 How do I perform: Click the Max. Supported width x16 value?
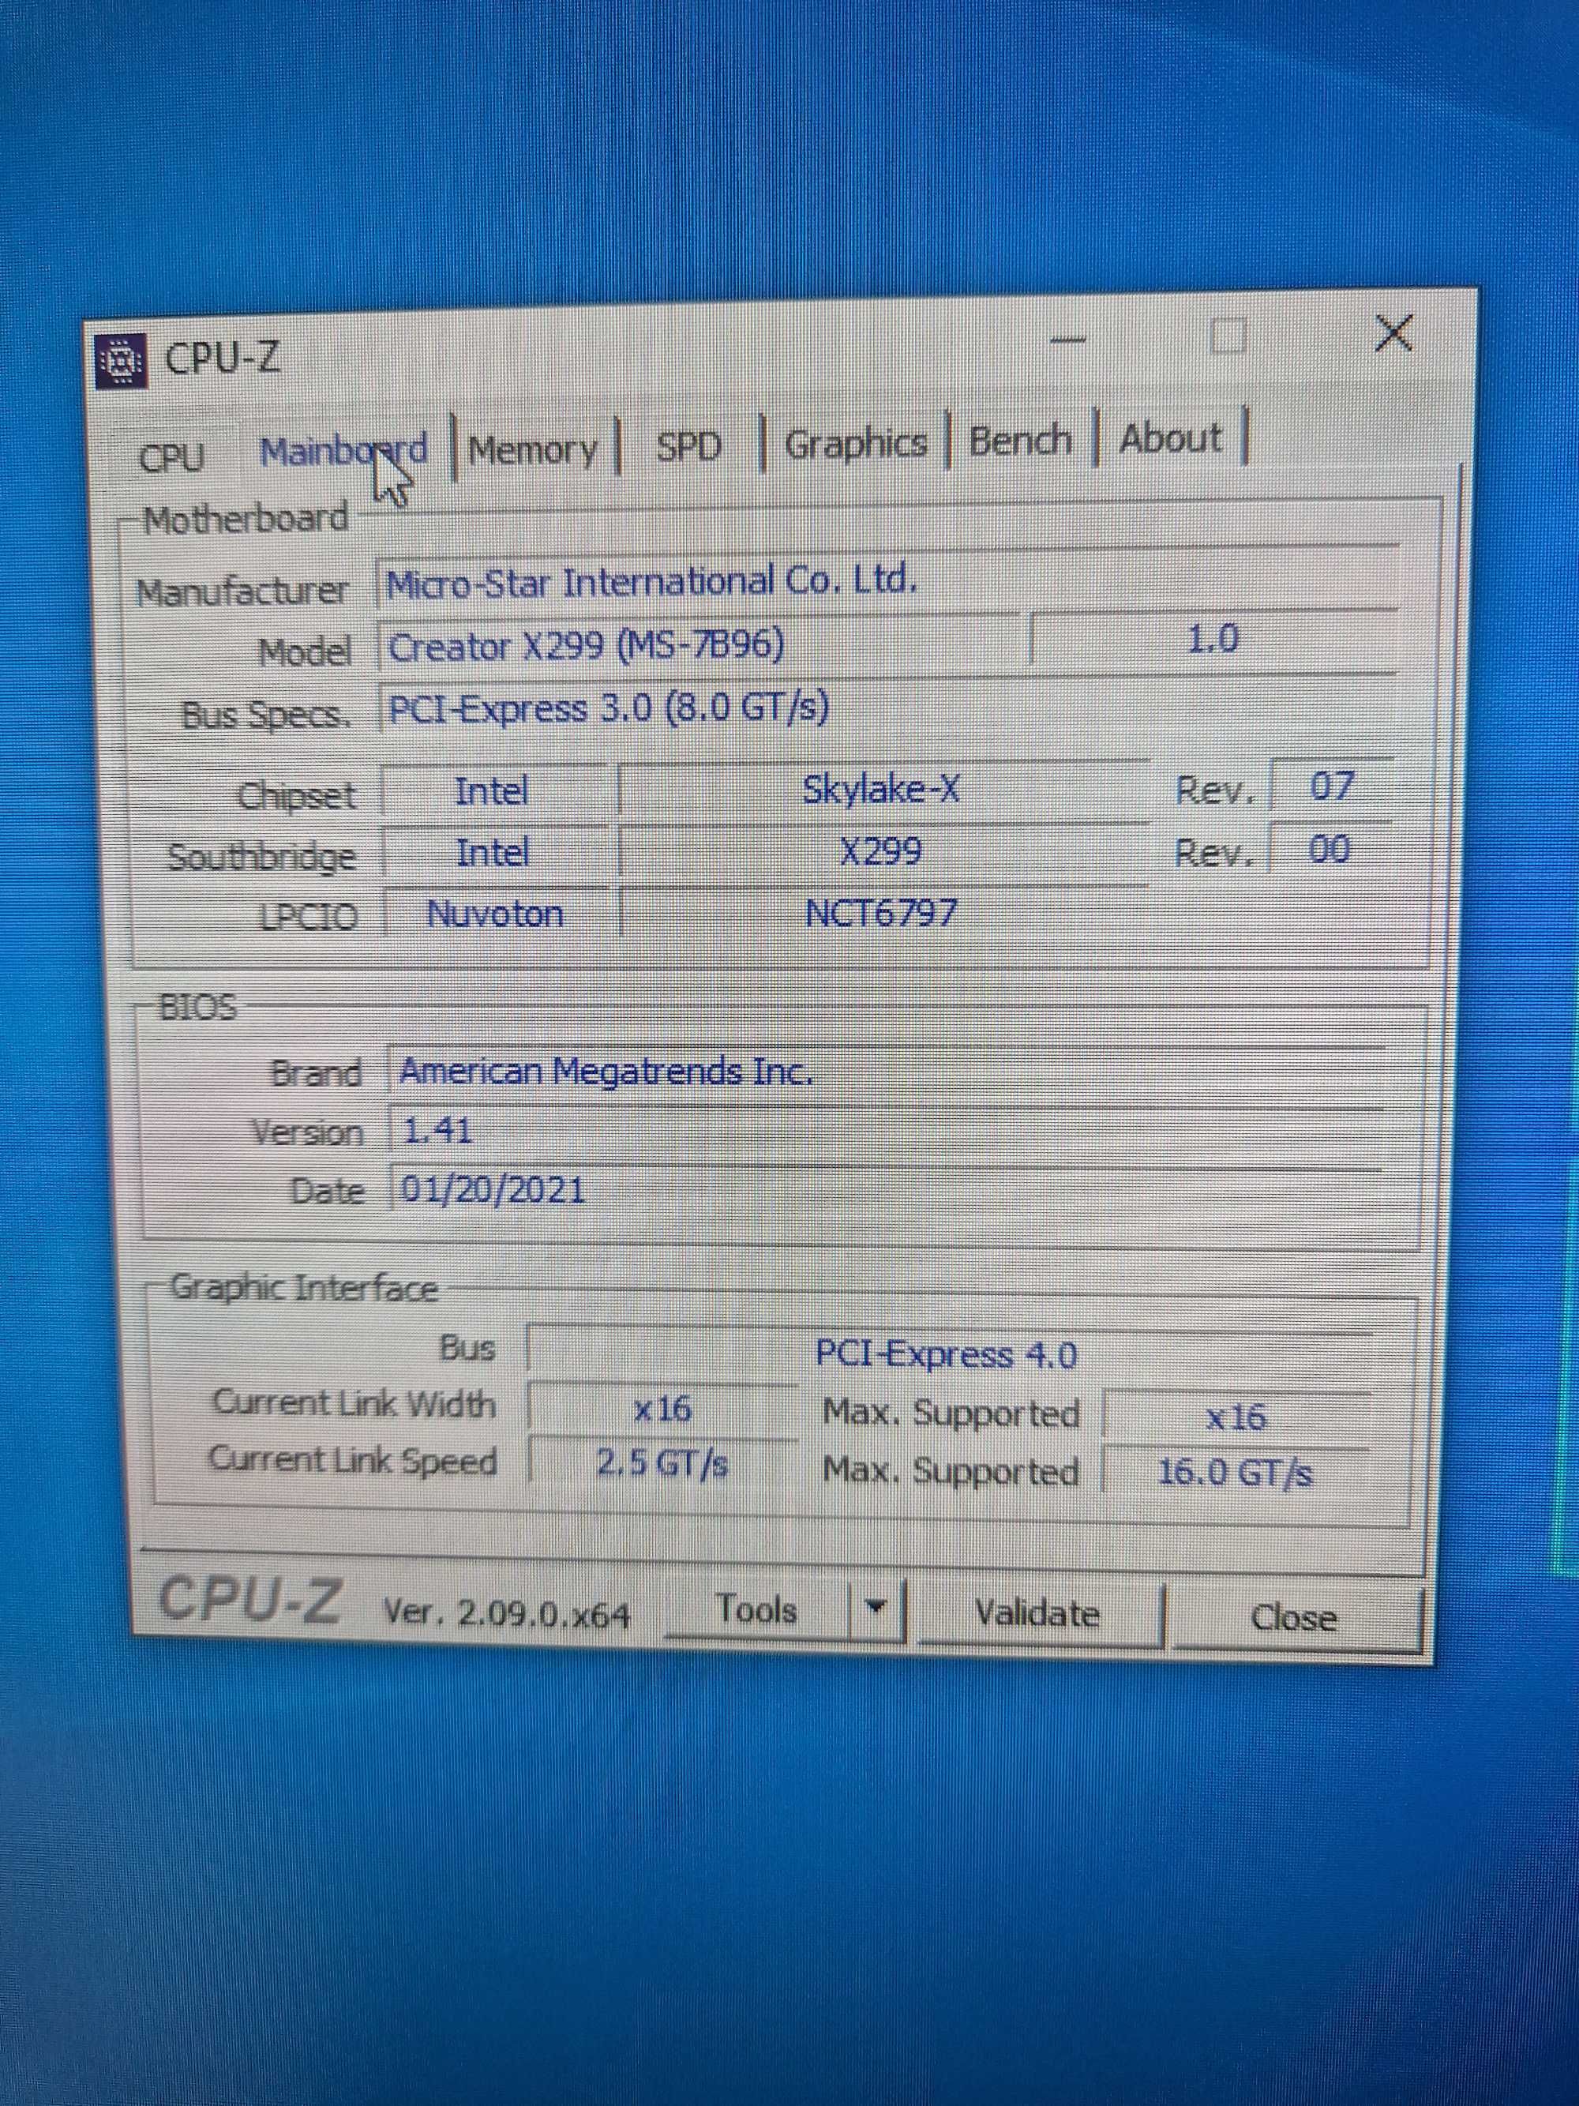1236,1417
